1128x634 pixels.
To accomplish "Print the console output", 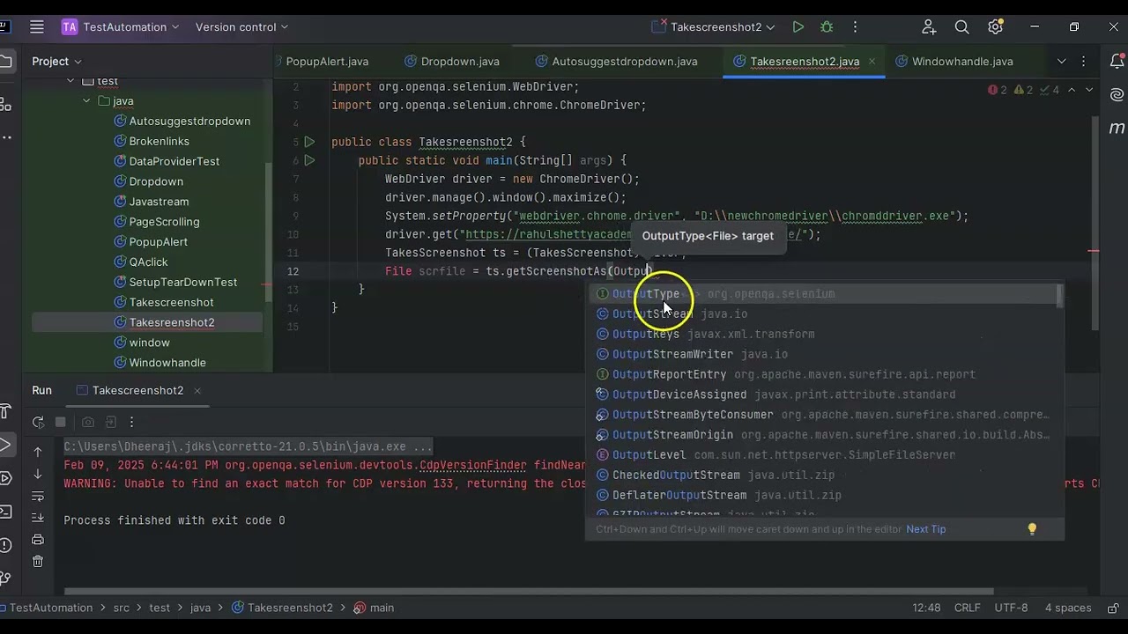I will pyautogui.click(x=38, y=540).
